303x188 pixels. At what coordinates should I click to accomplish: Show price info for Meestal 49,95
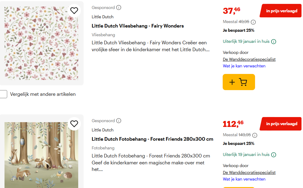(253, 22)
